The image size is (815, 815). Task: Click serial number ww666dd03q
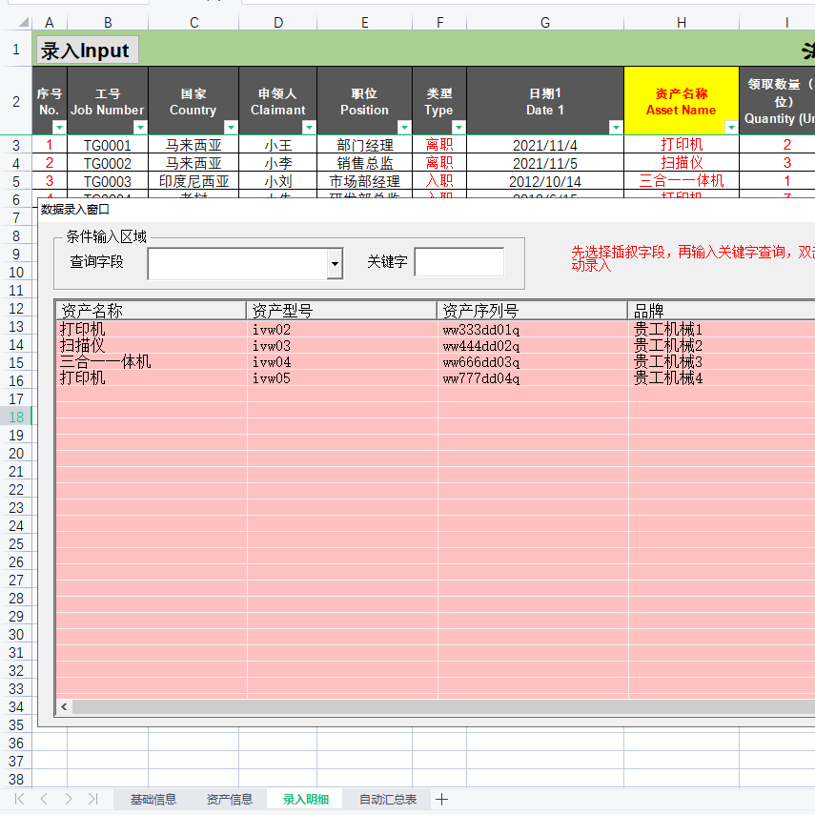point(480,362)
